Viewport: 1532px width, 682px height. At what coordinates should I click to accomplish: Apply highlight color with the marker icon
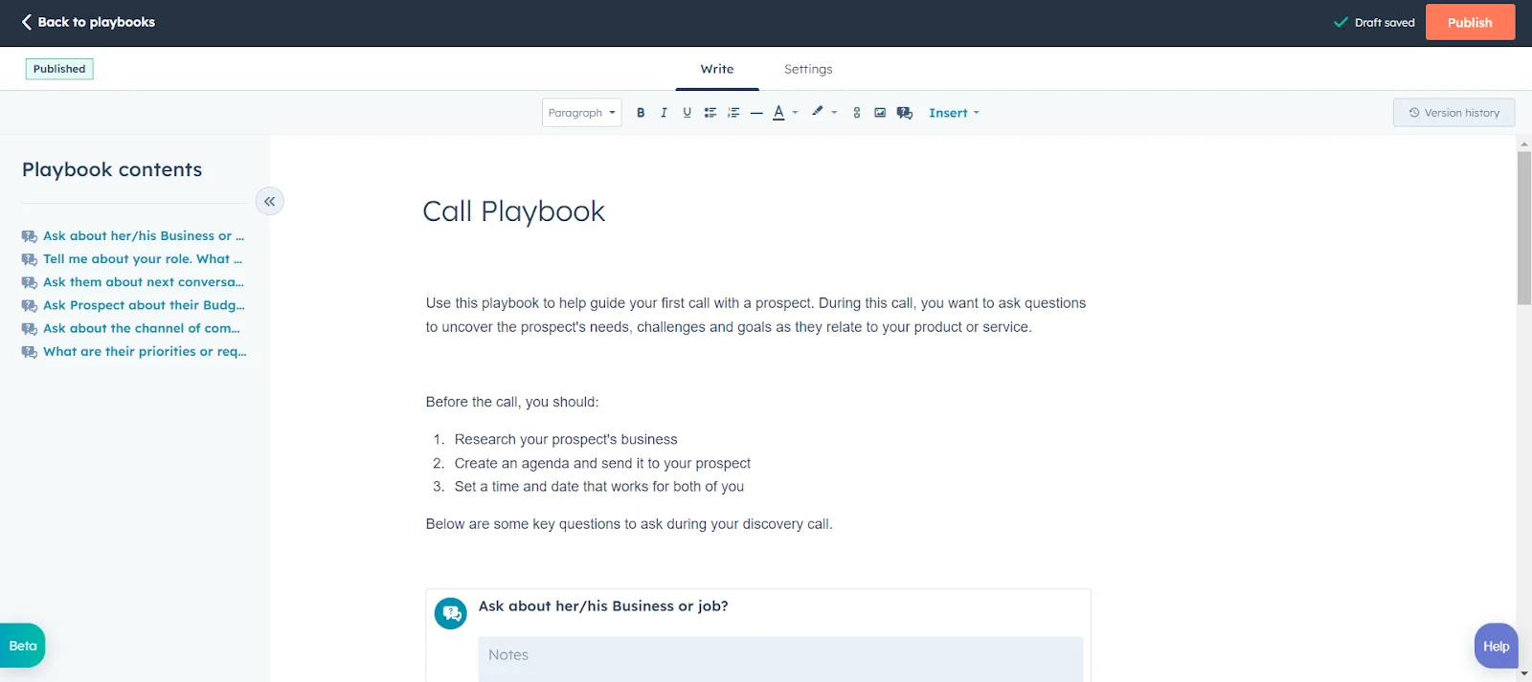coord(818,112)
